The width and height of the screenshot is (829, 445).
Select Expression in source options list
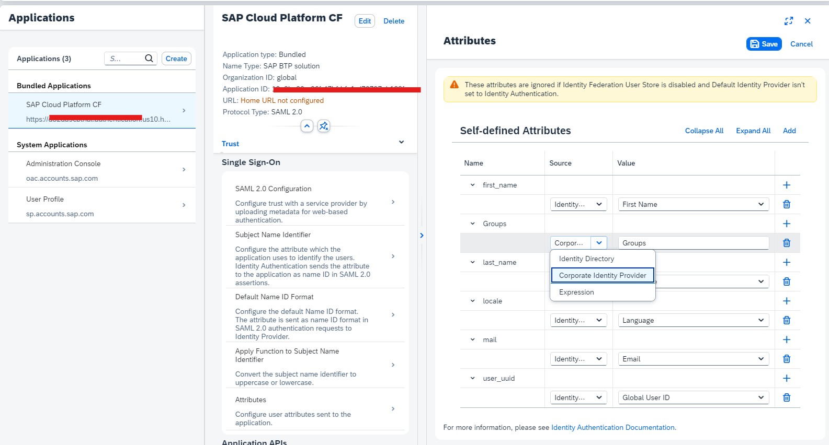point(576,292)
